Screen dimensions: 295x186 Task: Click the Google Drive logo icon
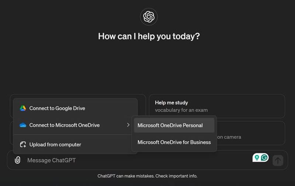pos(23,108)
